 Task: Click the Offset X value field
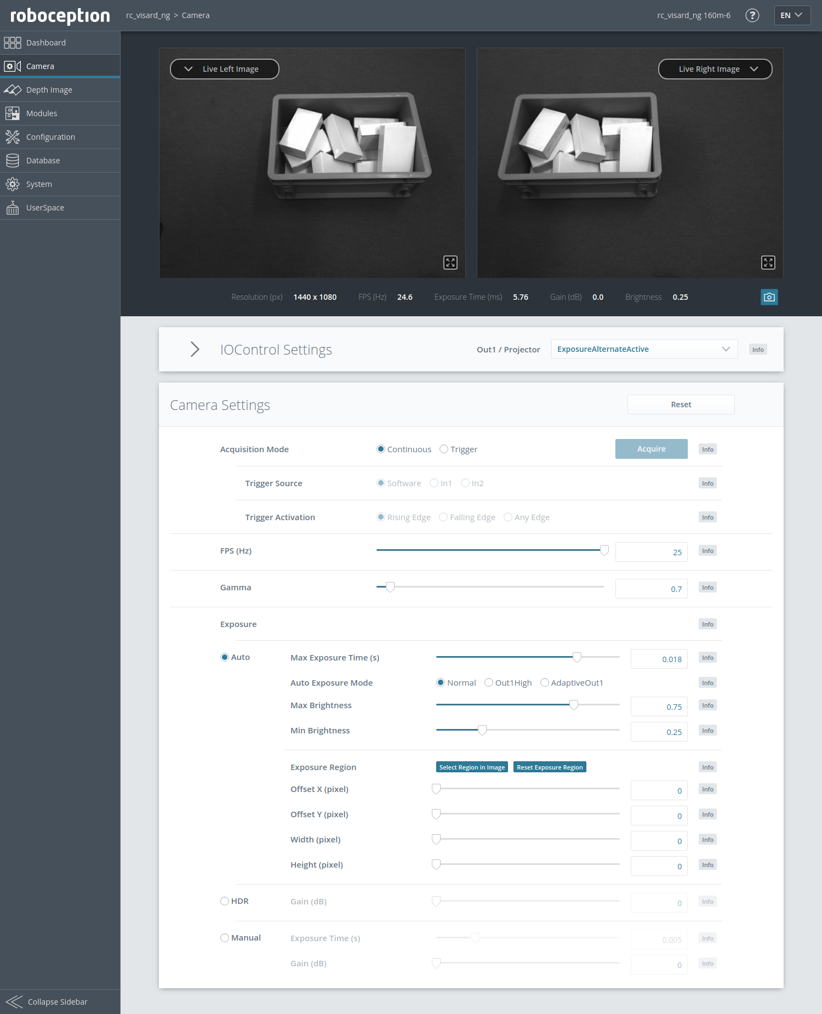point(659,790)
